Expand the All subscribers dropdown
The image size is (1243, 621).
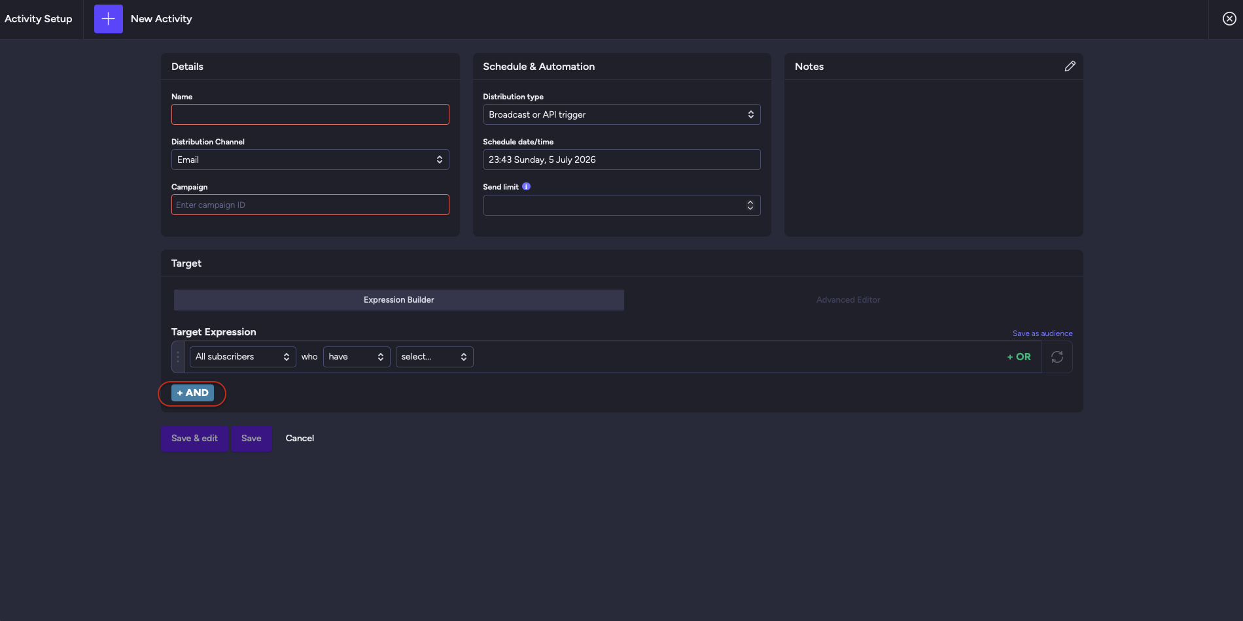[242, 357]
